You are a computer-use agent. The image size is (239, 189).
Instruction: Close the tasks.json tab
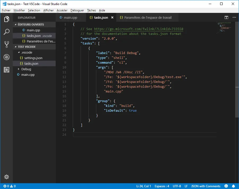(x=112, y=17)
